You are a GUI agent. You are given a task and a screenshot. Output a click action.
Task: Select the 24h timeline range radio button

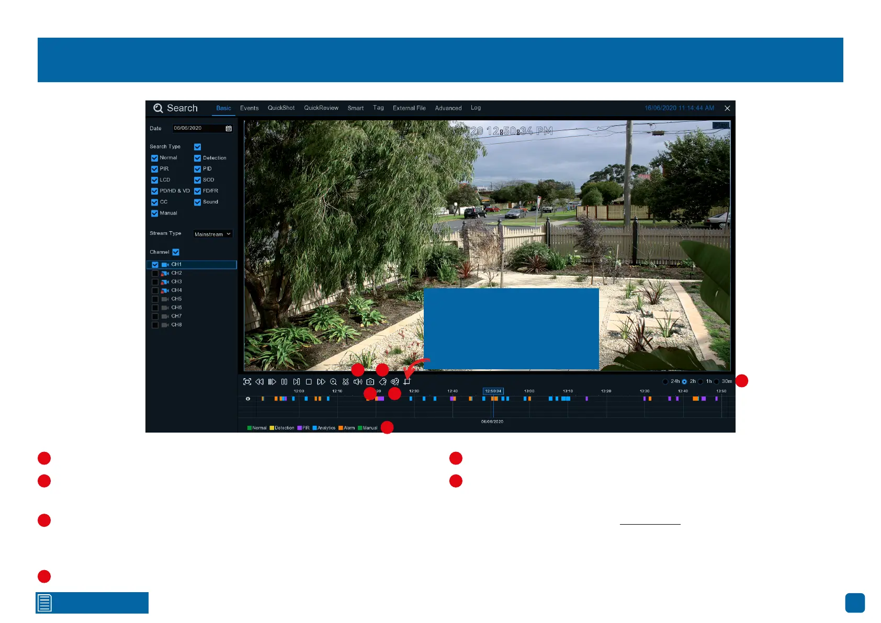tap(665, 381)
